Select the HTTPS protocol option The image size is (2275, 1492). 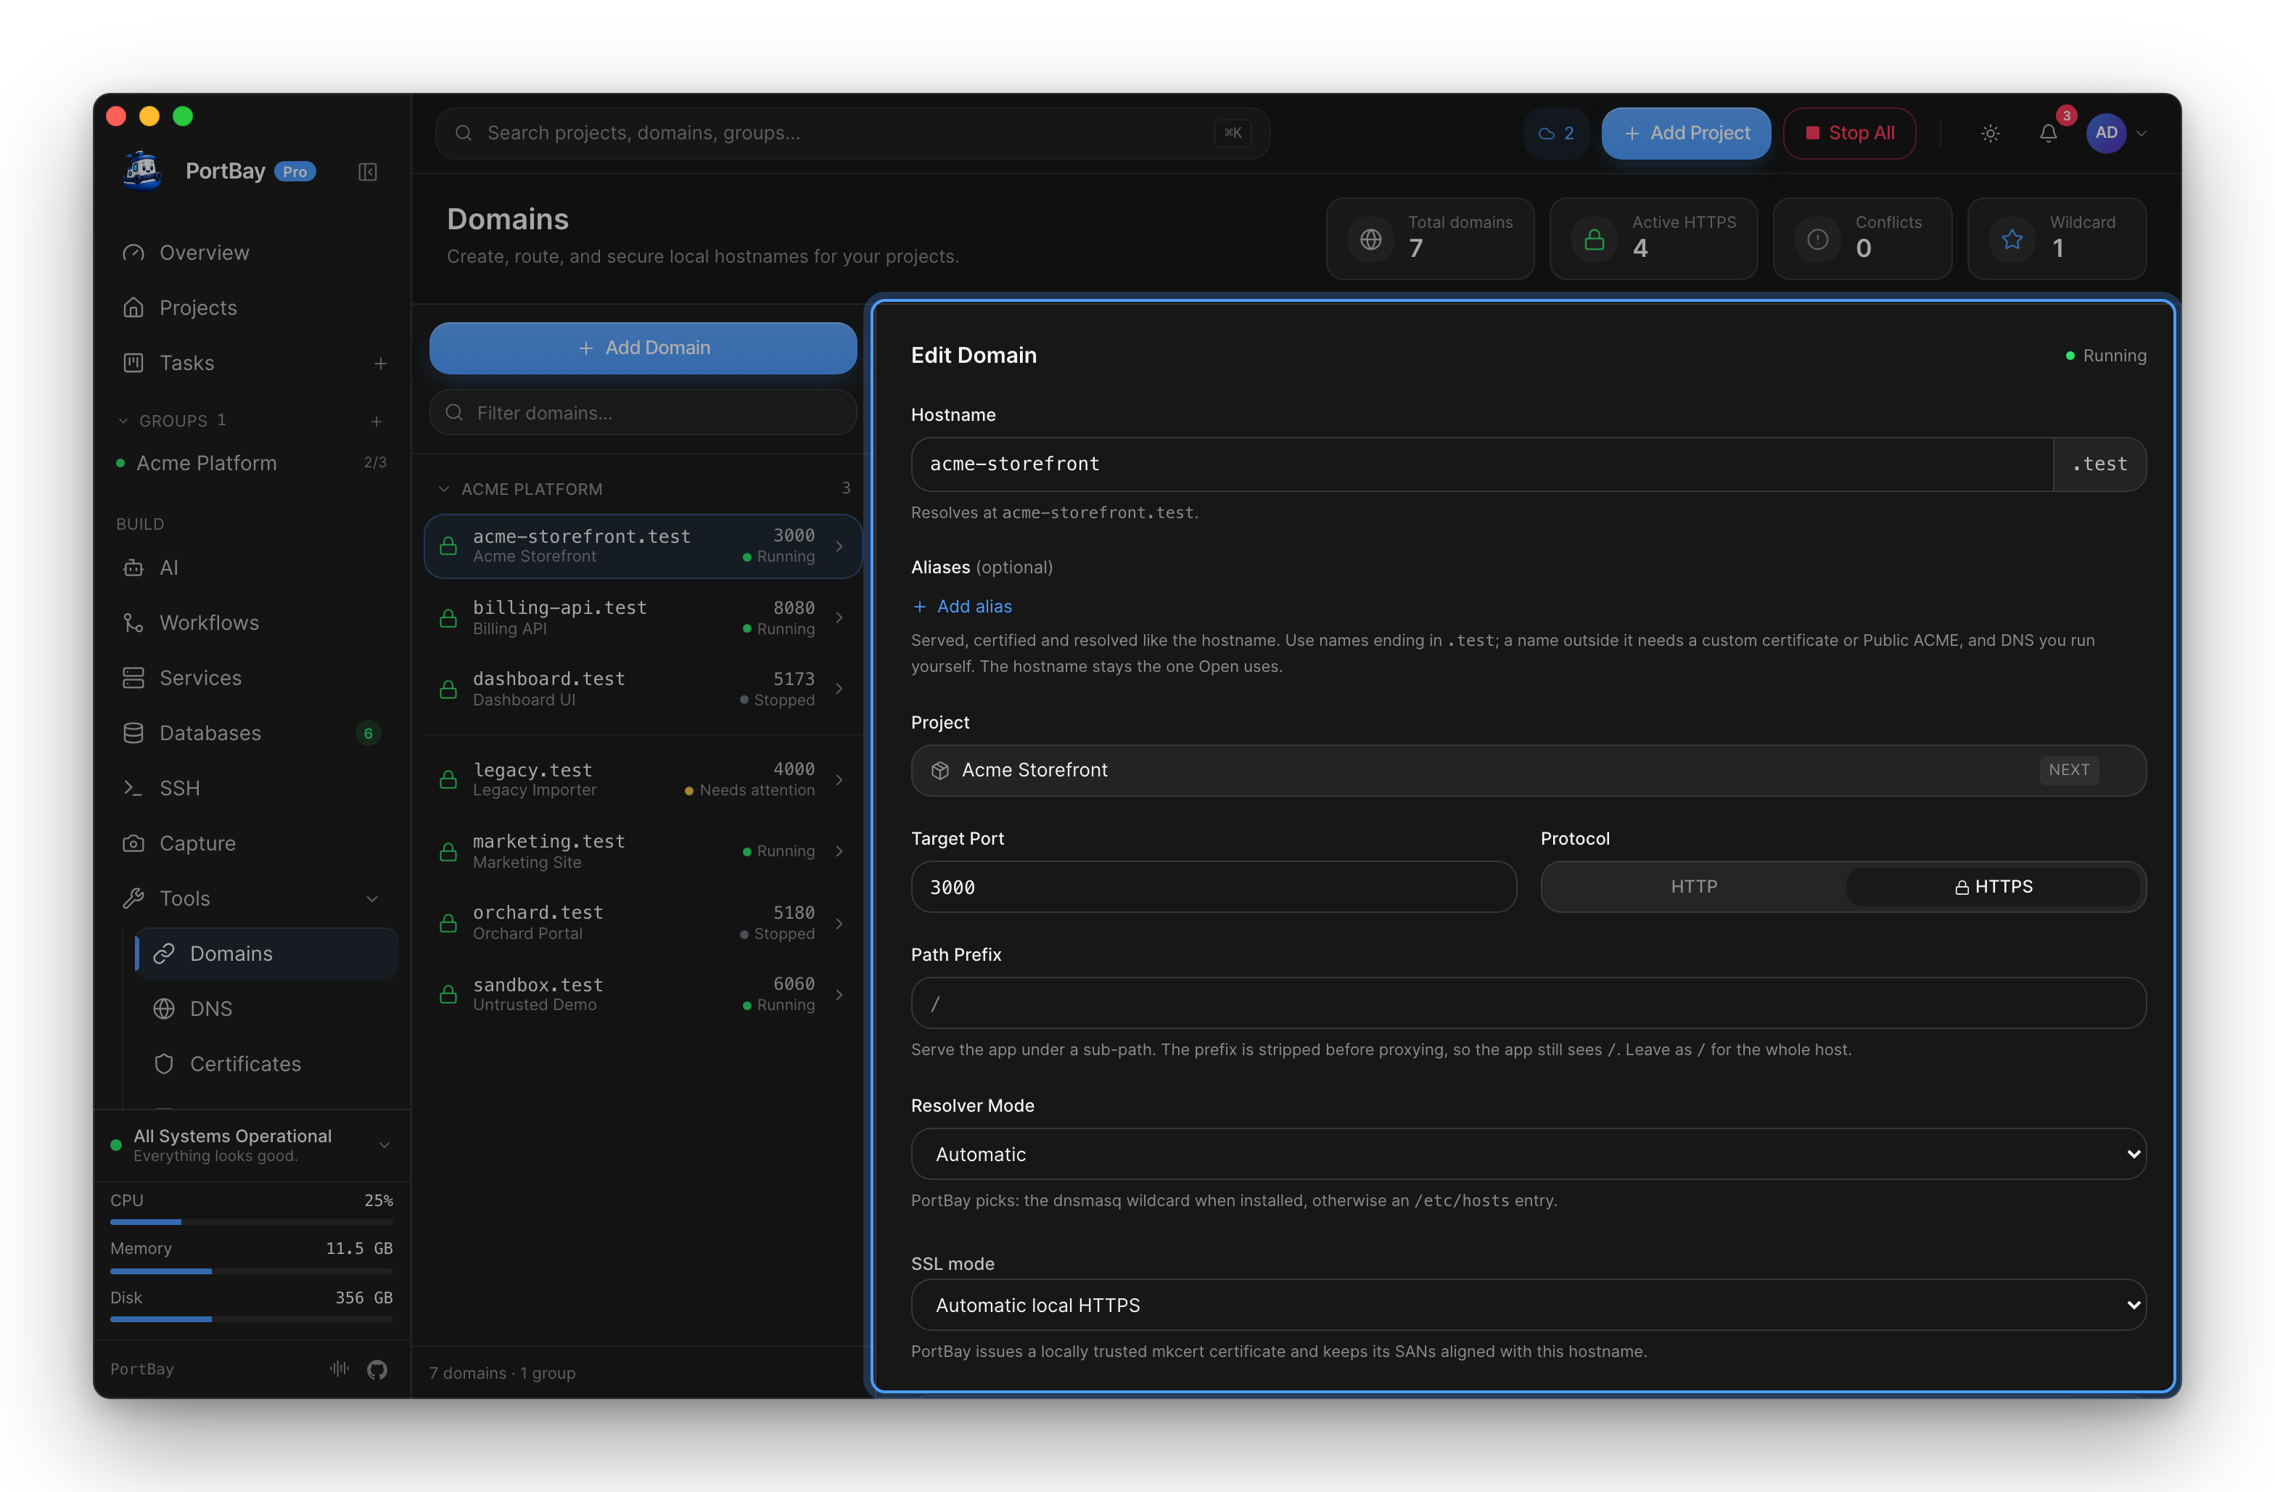1993,887
